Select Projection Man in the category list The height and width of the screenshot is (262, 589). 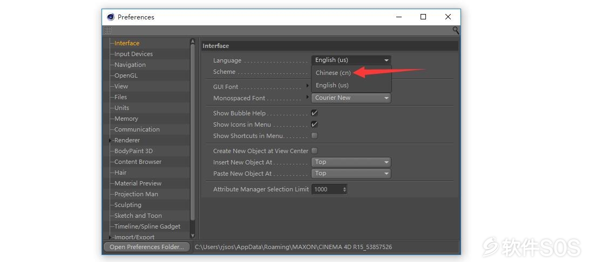click(x=136, y=194)
